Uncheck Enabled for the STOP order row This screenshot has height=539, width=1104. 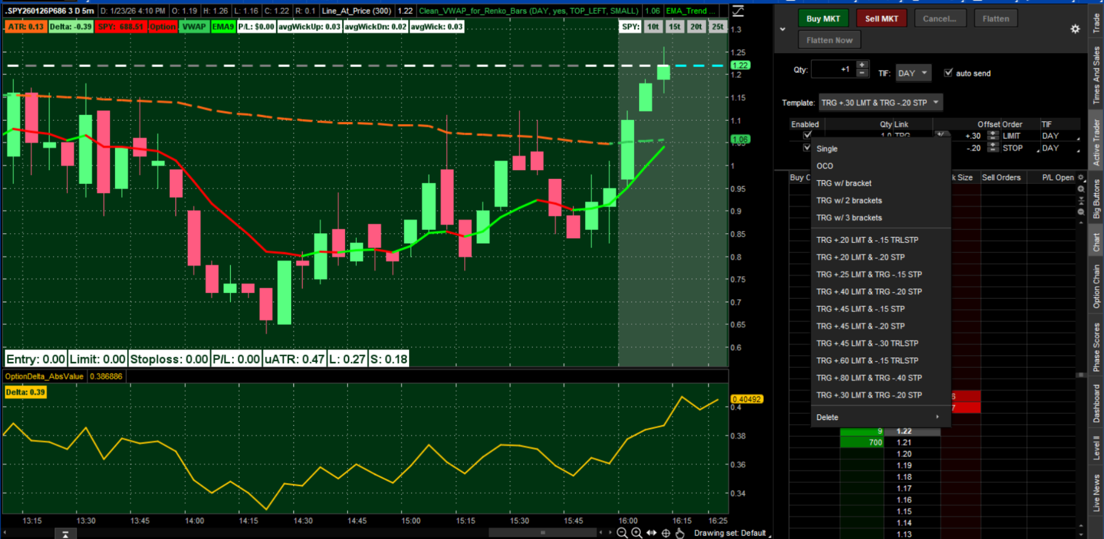point(807,147)
